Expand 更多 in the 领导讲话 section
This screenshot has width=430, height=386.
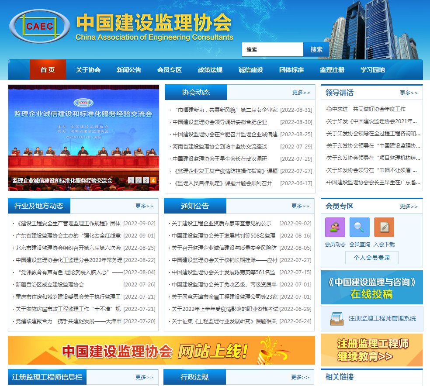(409, 93)
